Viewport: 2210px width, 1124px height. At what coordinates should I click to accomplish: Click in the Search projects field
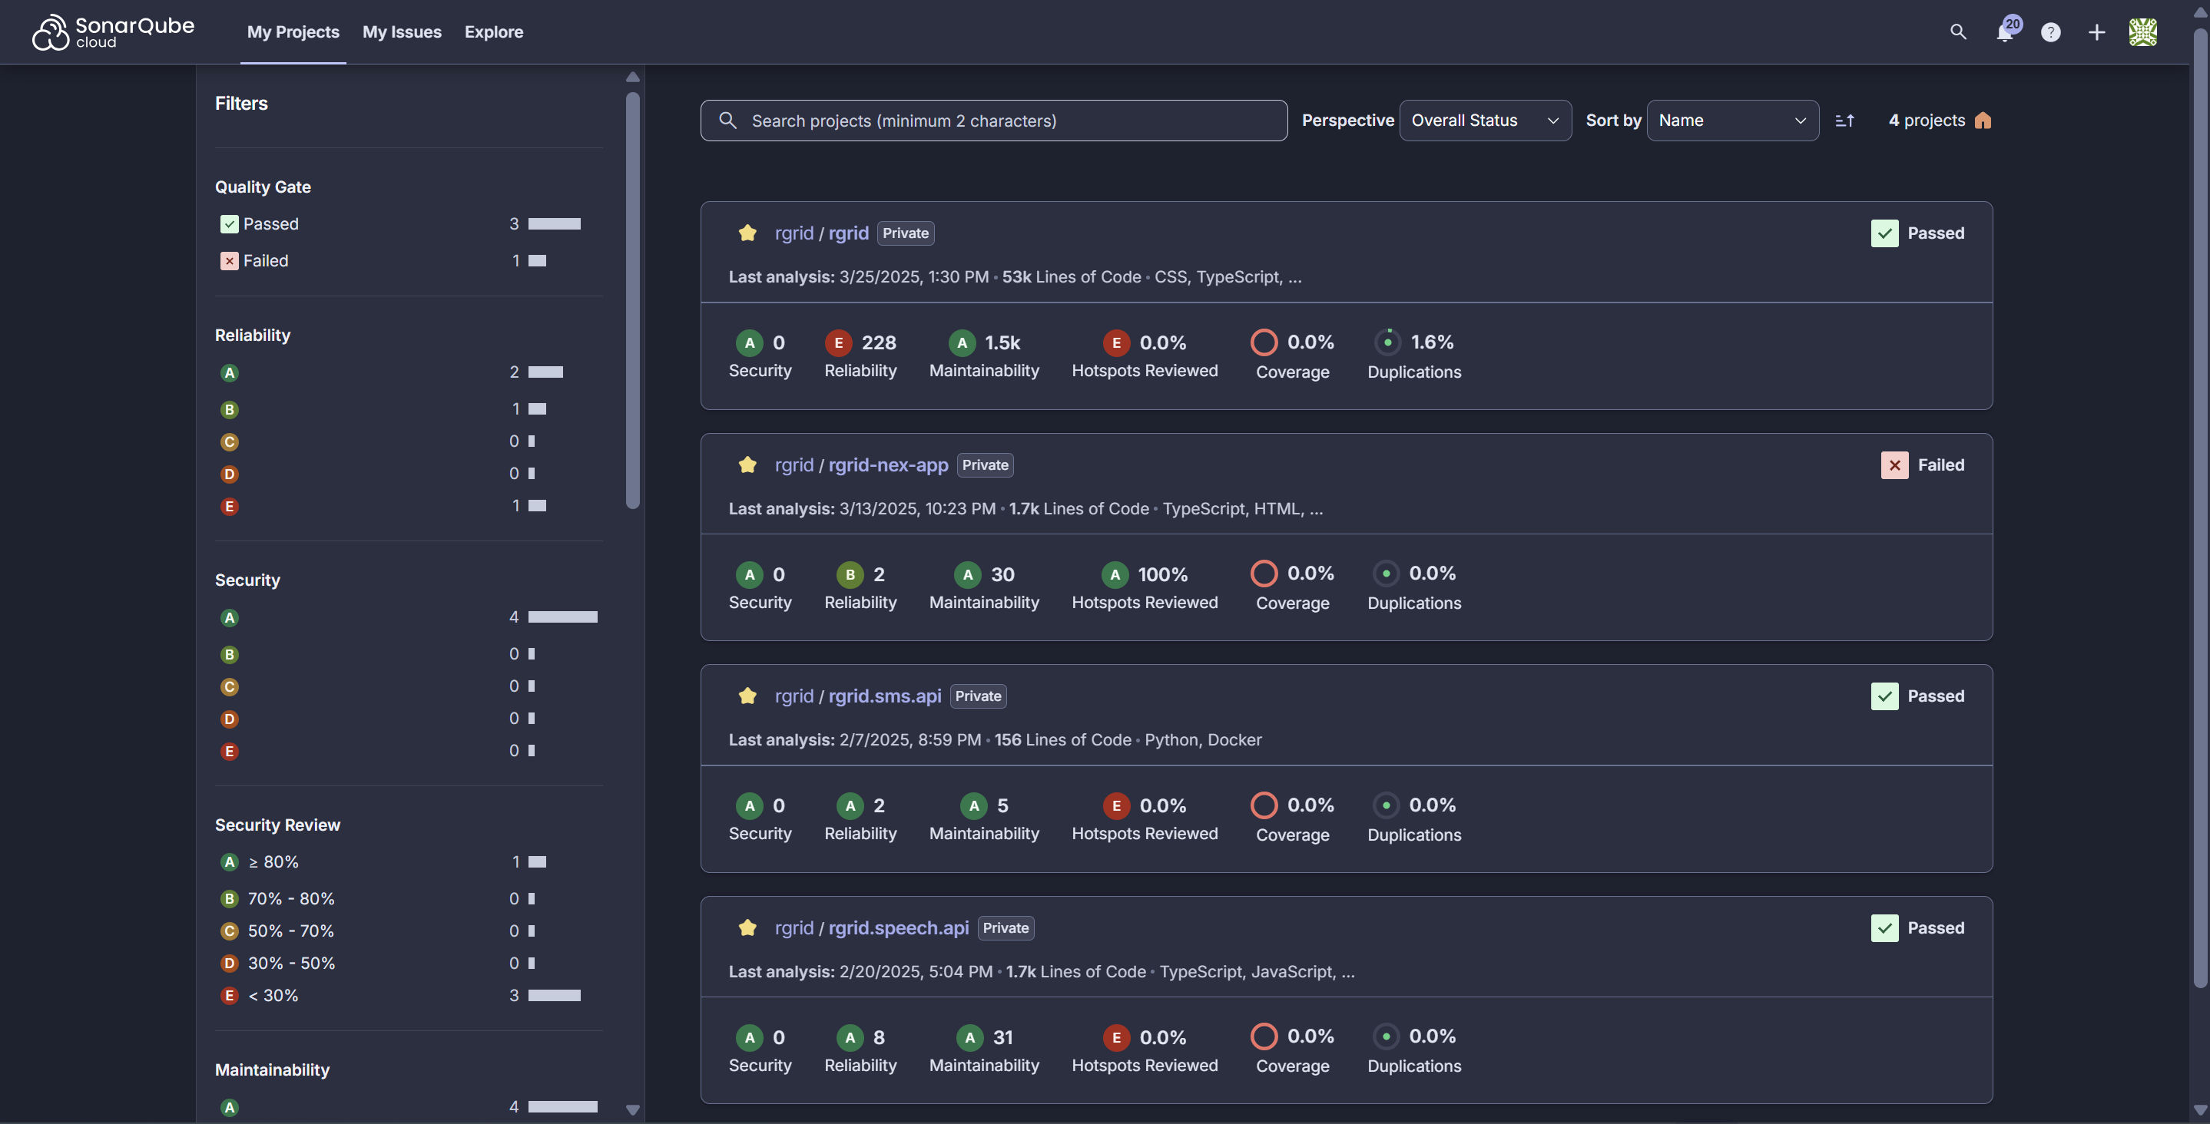(993, 121)
